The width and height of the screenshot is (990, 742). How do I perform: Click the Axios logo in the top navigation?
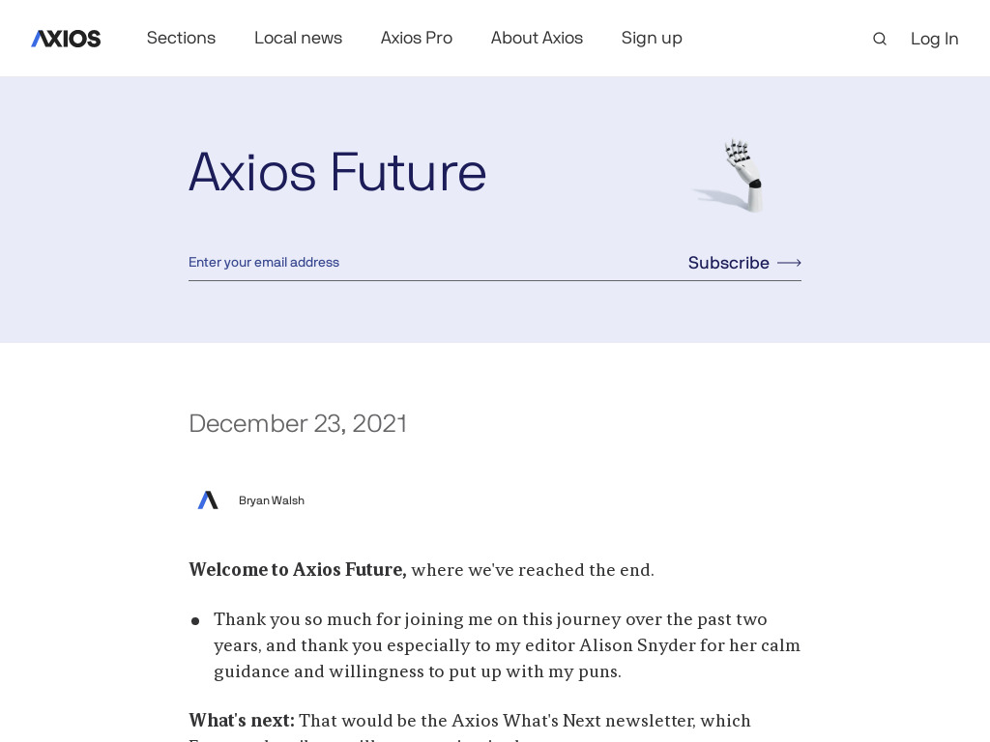tap(65, 39)
